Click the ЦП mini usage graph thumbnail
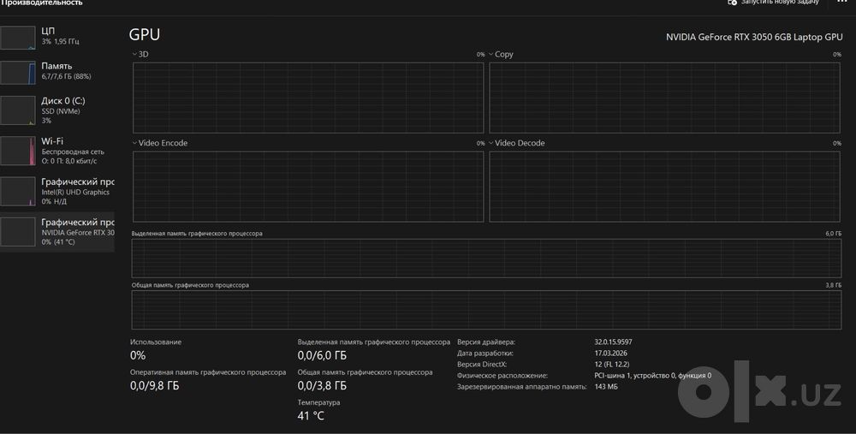The width and height of the screenshot is (856, 434). tap(18, 39)
